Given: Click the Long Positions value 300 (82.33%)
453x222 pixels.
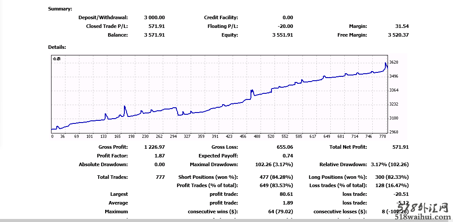Looking at the screenshot, I should coord(392,177).
